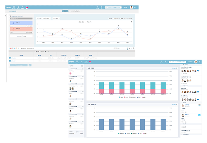Toggle the eye icon of the first left-list section
The width and height of the screenshot is (207, 143).
click(x=83, y=69)
